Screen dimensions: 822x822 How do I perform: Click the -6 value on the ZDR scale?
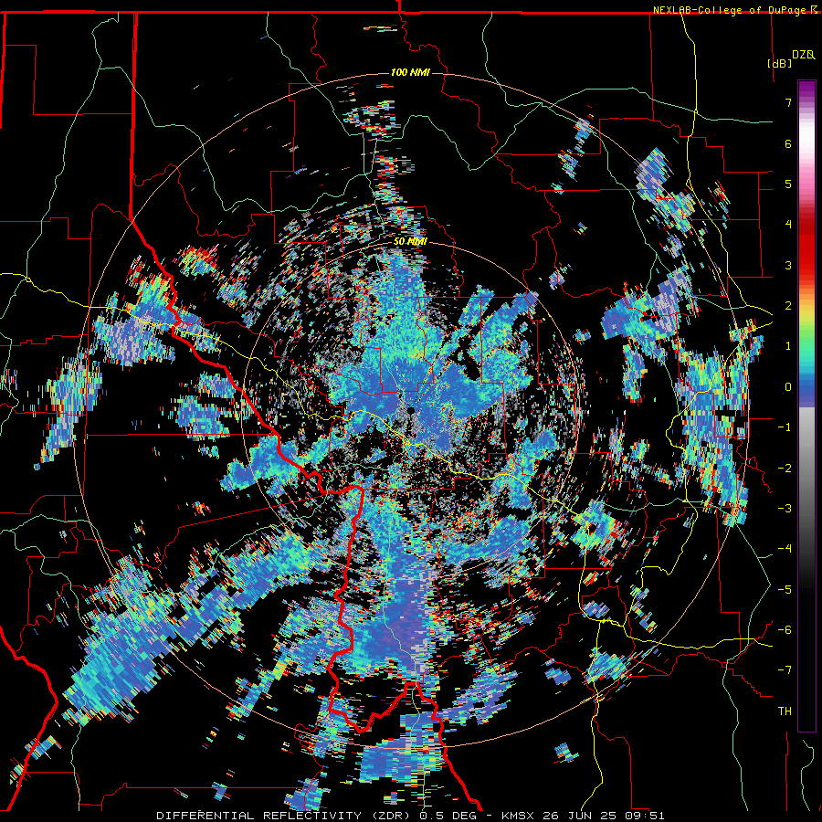point(785,630)
